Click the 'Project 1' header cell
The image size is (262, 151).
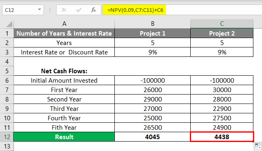(x=153, y=34)
